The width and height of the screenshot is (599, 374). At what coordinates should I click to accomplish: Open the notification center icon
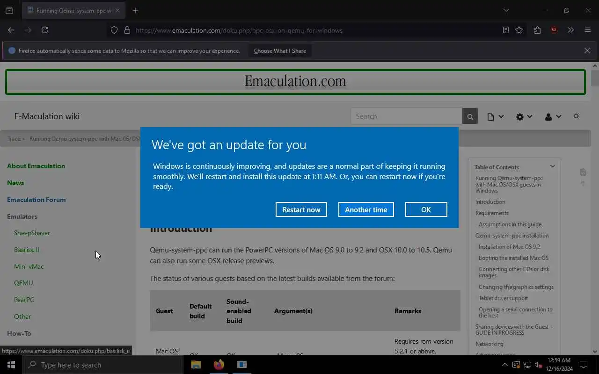pyautogui.click(x=584, y=365)
